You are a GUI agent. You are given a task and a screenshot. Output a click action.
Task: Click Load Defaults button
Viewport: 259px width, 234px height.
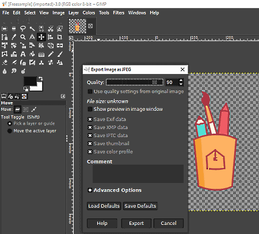coord(104,206)
